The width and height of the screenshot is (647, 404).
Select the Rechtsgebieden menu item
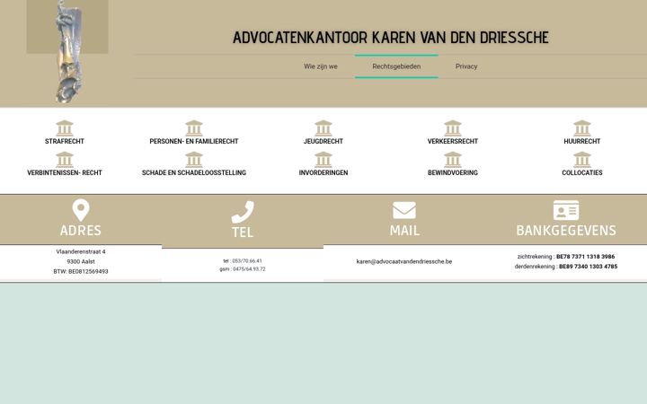coord(396,66)
